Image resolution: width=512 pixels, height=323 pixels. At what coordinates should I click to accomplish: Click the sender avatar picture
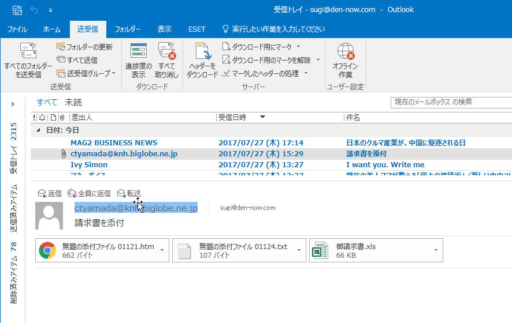49,216
